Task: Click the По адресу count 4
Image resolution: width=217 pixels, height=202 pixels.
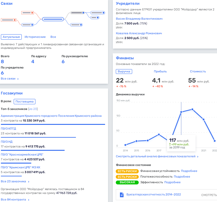Action: pos(33,61)
